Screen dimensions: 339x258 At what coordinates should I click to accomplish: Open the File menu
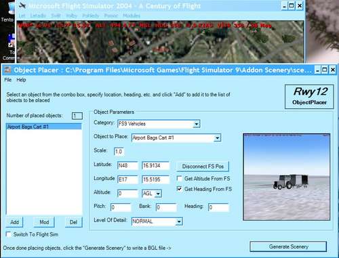8,80
